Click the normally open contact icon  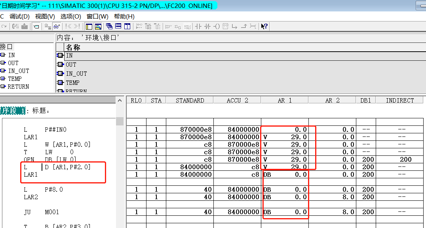[198, 26]
